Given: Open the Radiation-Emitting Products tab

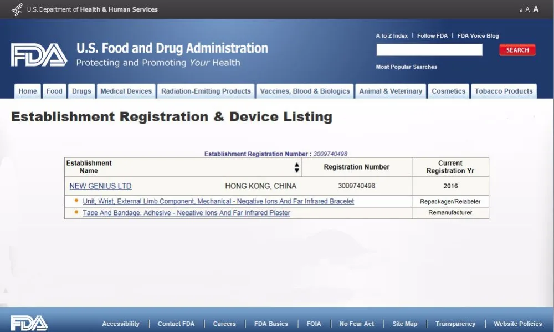Looking at the screenshot, I should point(206,91).
